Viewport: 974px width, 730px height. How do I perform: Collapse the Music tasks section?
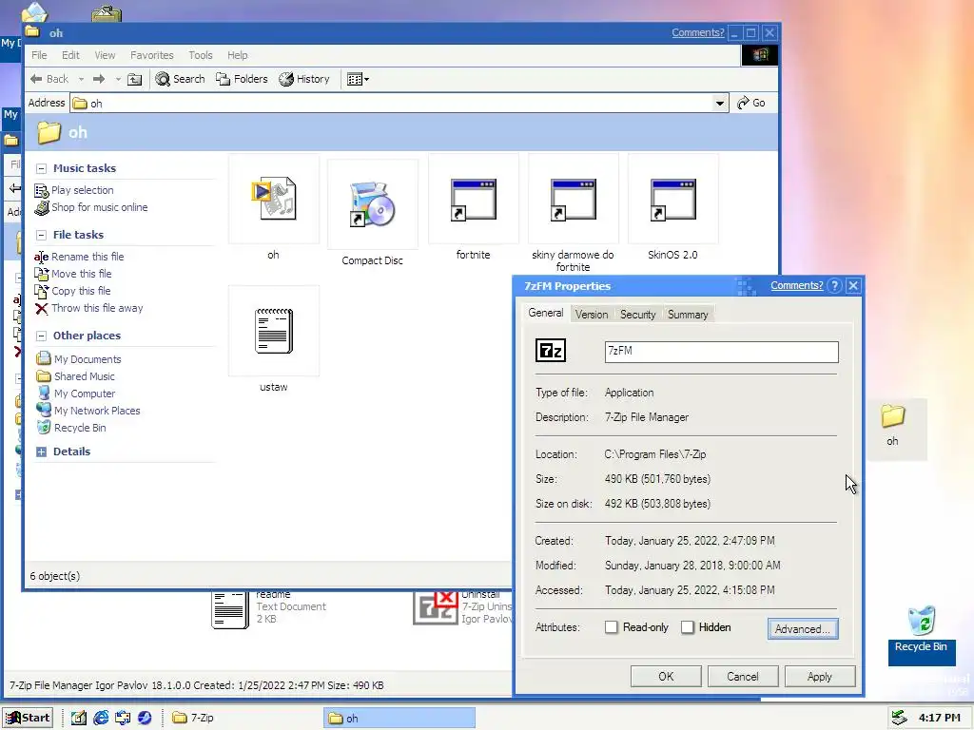click(41, 168)
